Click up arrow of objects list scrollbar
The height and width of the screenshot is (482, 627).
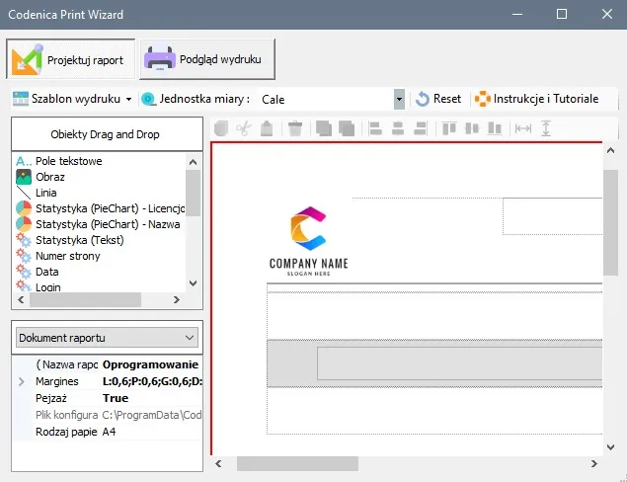[x=194, y=162]
